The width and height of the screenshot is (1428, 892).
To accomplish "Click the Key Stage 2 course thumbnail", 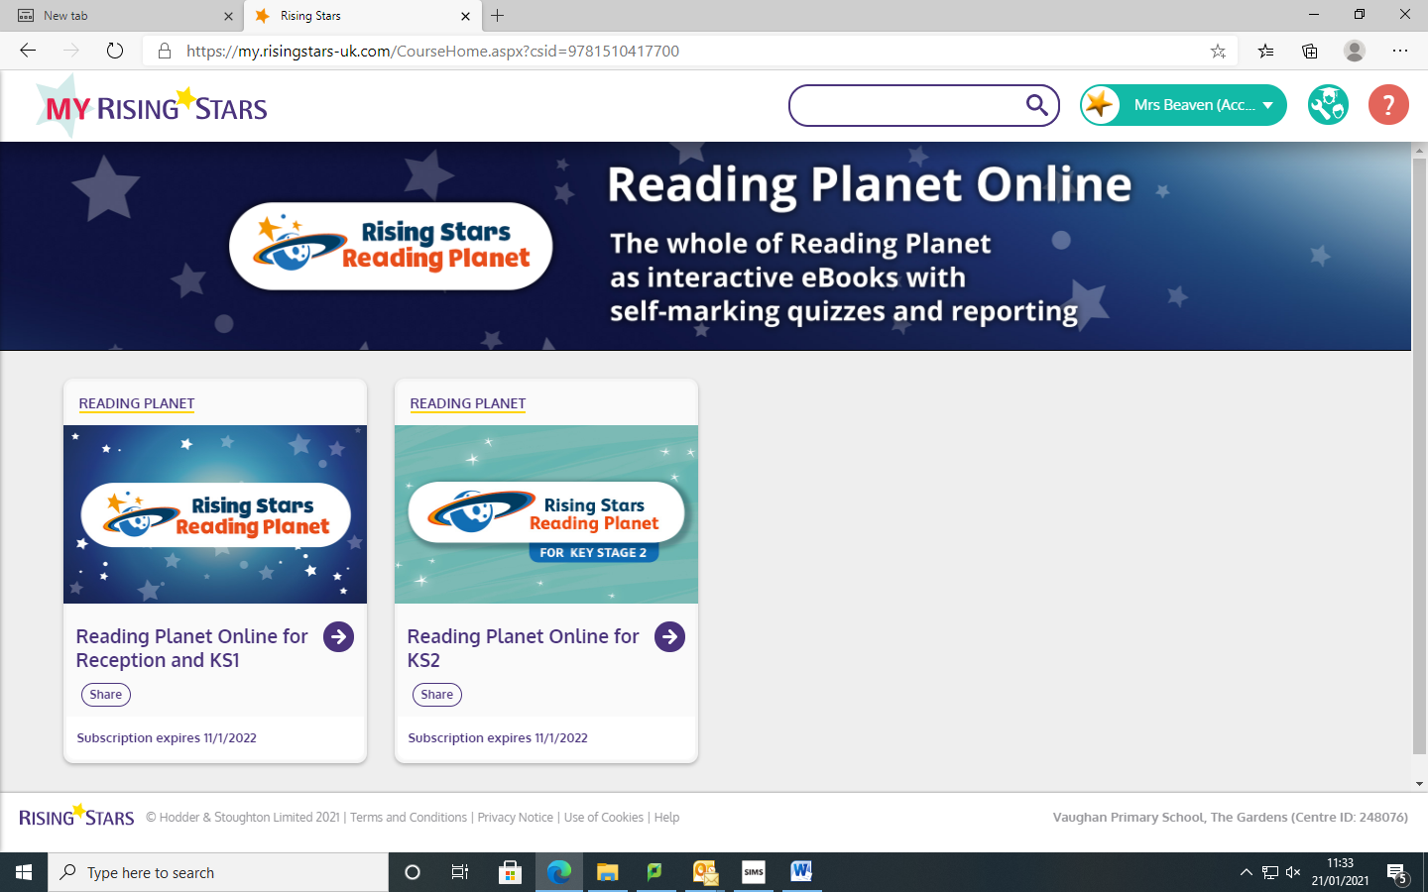I will 546,514.
